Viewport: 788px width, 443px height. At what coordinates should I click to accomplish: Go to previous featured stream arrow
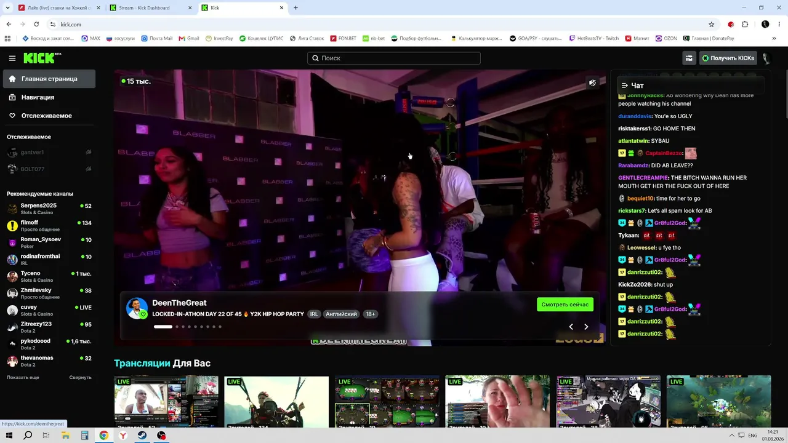click(571, 327)
